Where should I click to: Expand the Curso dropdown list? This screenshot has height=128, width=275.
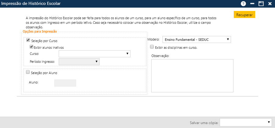click(94, 54)
